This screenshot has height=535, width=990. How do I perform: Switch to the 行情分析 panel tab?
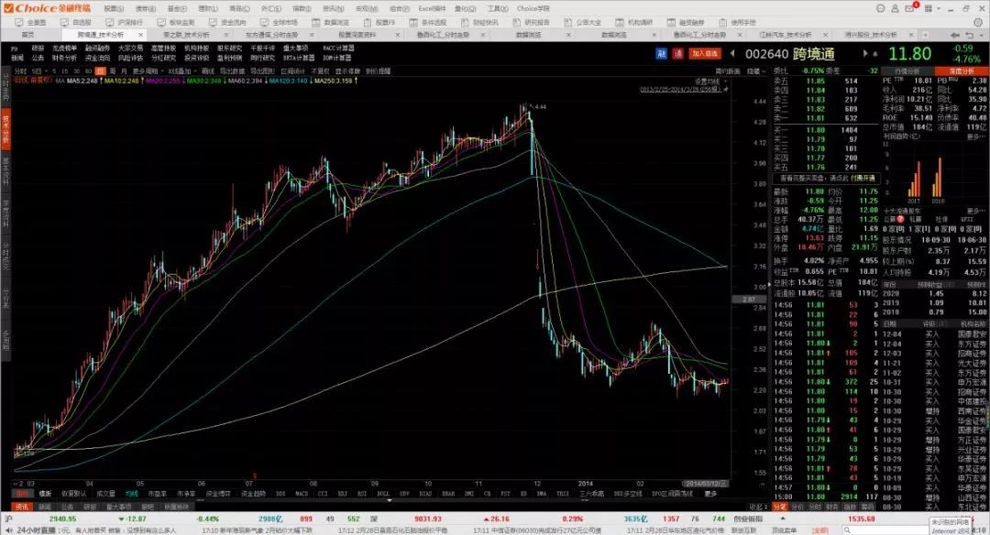[x=907, y=71]
